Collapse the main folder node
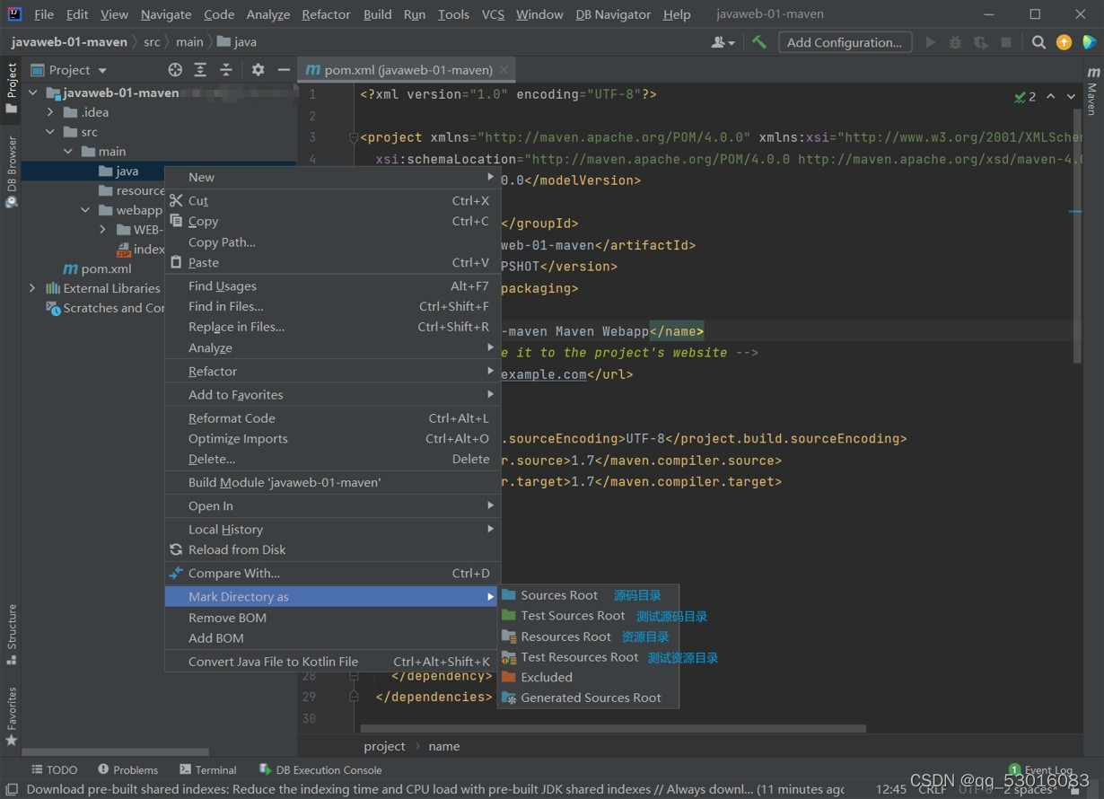The height and width of the screenshot is (799, 1104). (68, 152)
